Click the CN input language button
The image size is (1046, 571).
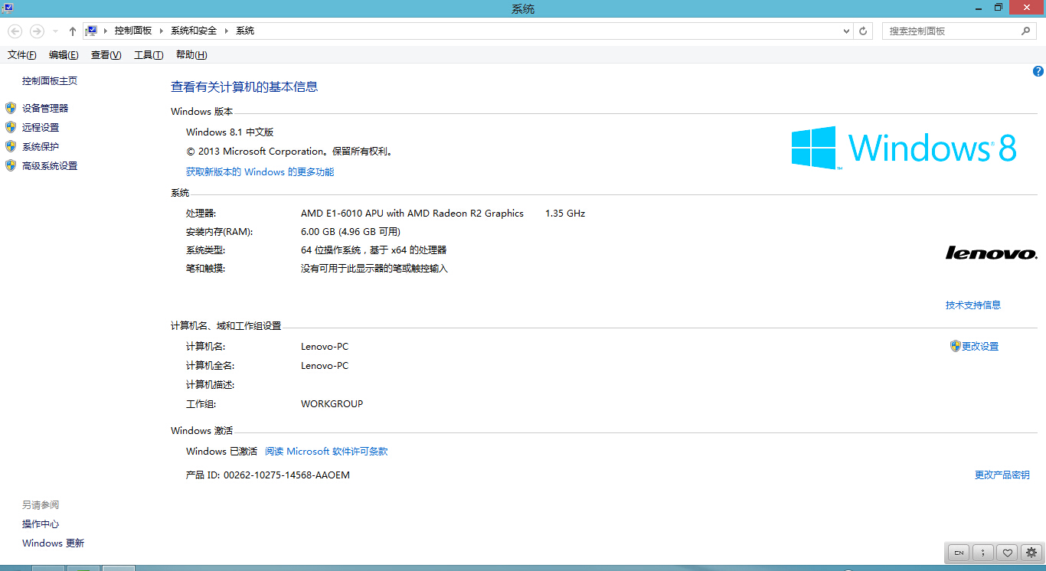tap(959, 552)
